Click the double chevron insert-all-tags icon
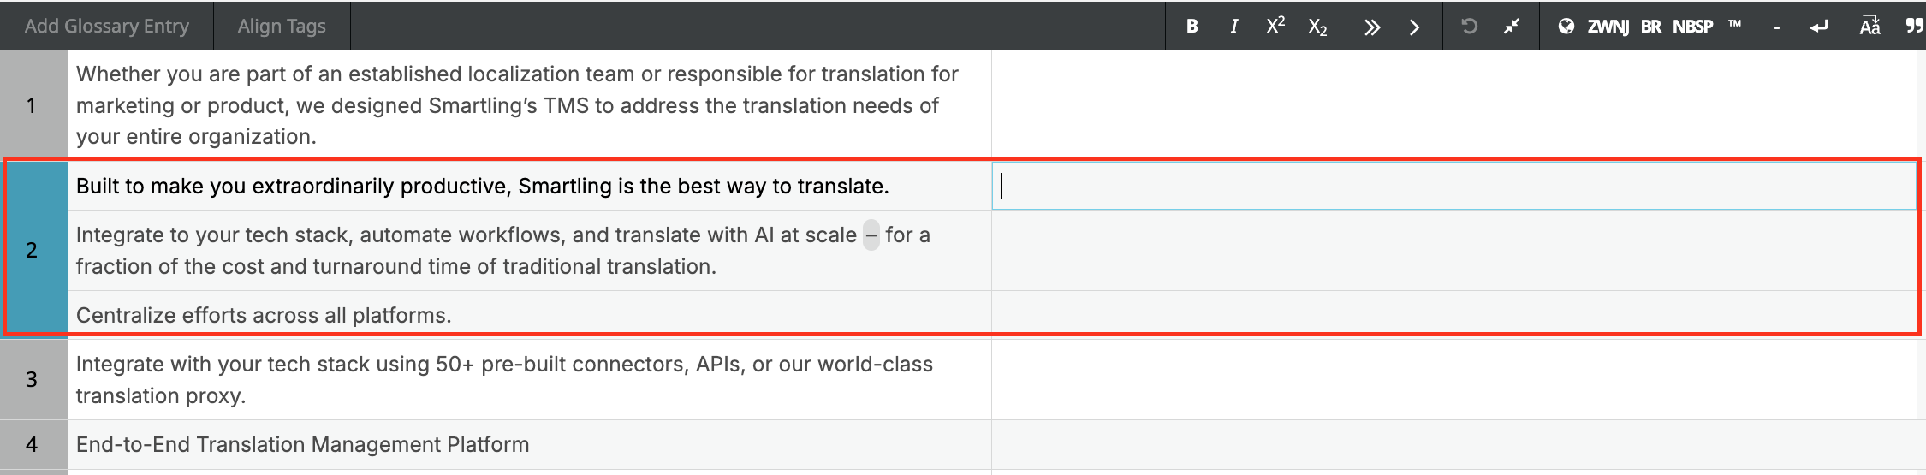 pos(1372,27)
